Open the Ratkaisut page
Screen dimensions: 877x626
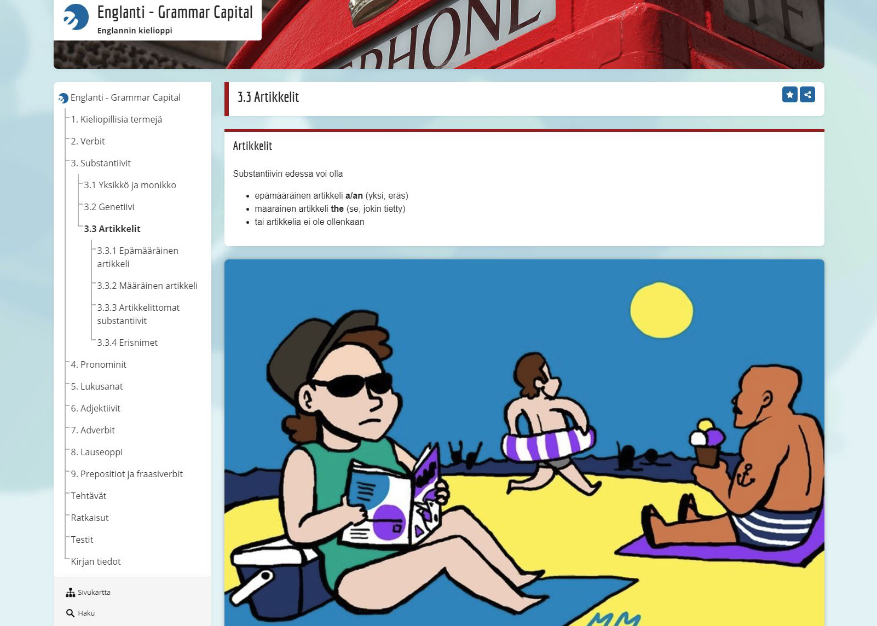pos(90,518)
